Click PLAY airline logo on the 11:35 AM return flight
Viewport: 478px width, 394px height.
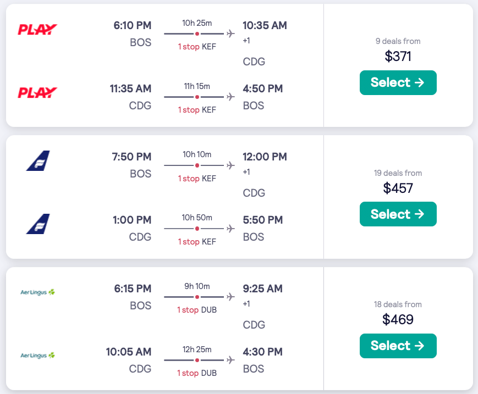click(x=37, y=92)
